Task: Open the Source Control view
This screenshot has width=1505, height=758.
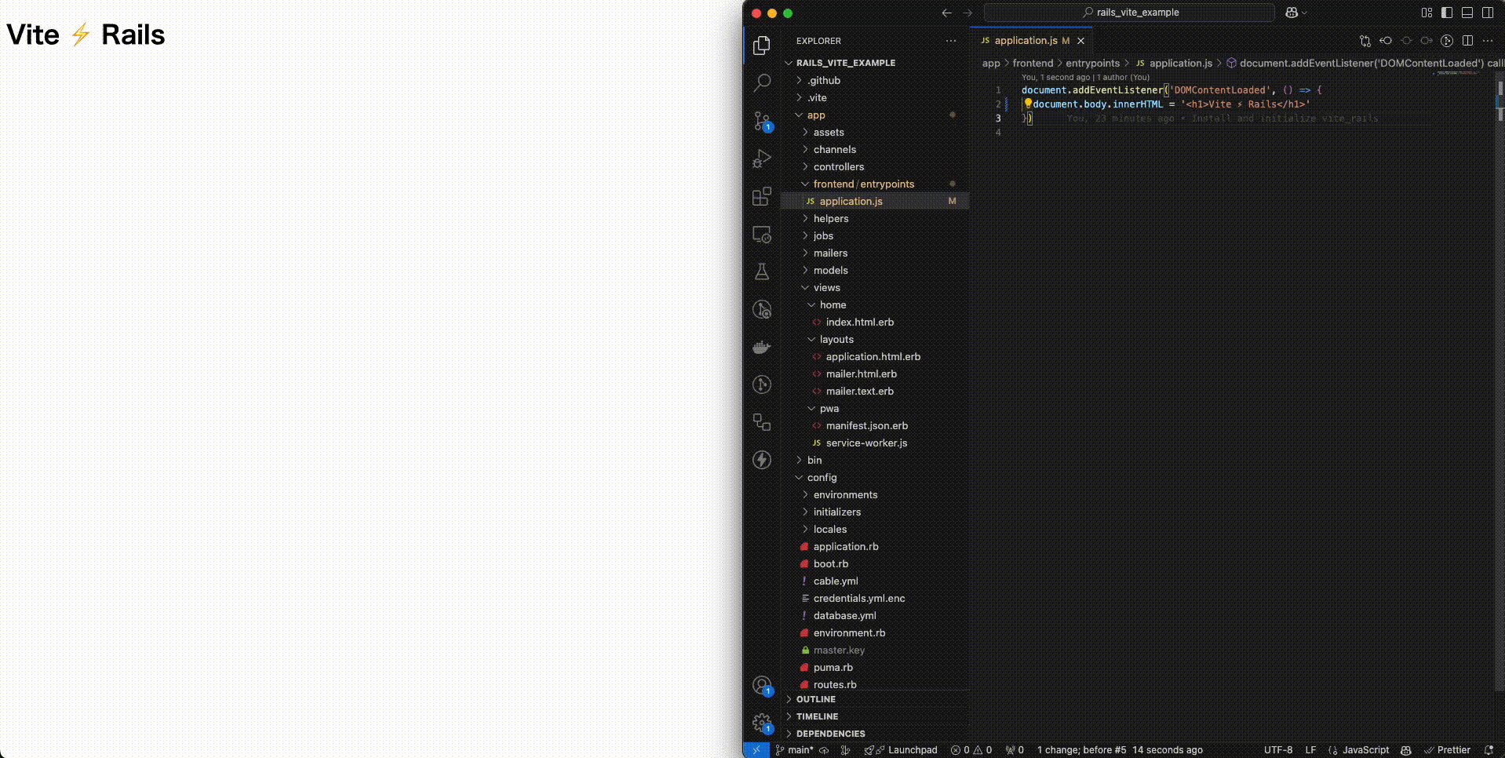Action: pos(762,121)
